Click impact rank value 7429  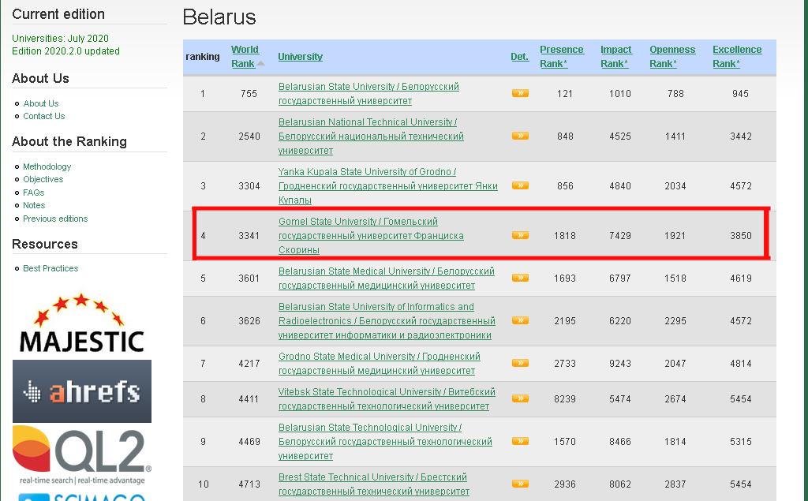(x=620, y=236)
